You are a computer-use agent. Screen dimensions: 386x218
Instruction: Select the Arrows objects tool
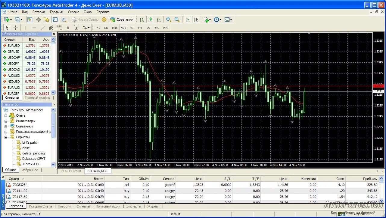click(85, 28)
